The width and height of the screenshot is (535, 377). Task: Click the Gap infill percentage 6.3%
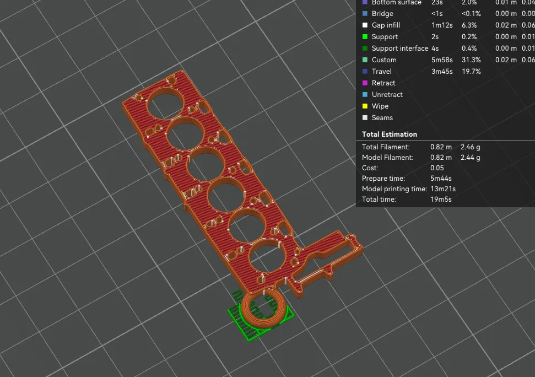469,25
